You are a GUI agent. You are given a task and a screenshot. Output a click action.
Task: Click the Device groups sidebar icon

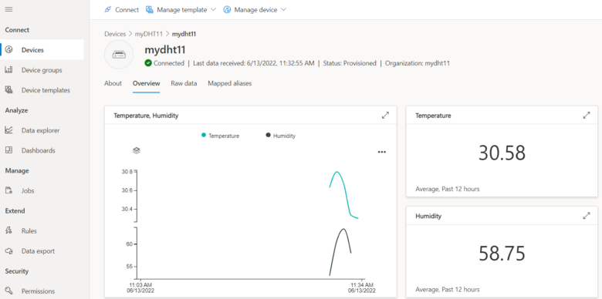(x=8, y=70)
